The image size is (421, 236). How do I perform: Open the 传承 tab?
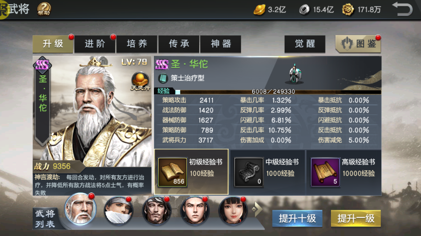[x=179, y=44]
